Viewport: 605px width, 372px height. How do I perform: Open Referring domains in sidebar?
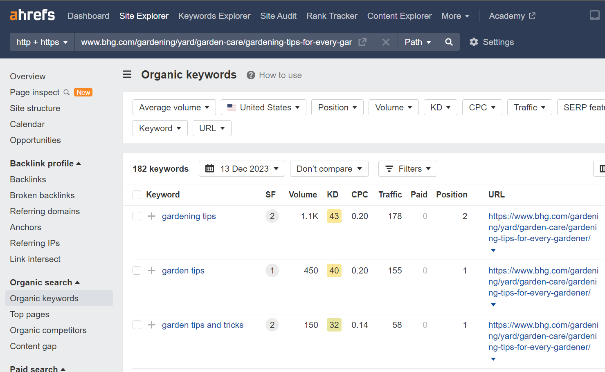point(45,211)
